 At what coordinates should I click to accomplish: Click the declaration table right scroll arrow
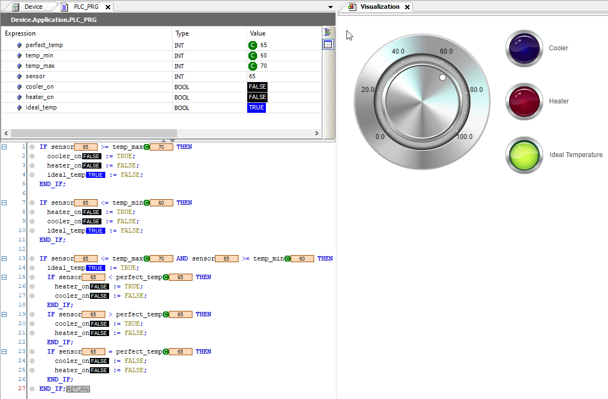317,133
